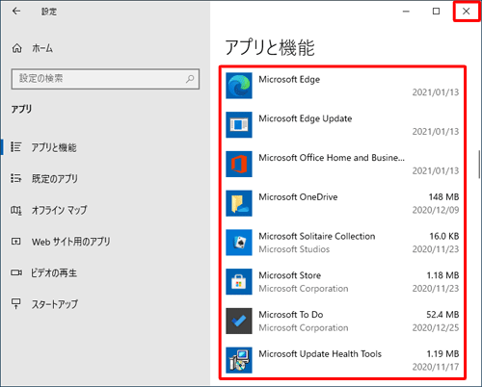Click the オフライン マップ map icon
The image size is (482, 387).
[x=16, y=211]
